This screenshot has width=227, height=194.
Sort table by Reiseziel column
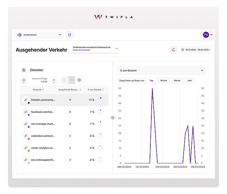(38, 90)
